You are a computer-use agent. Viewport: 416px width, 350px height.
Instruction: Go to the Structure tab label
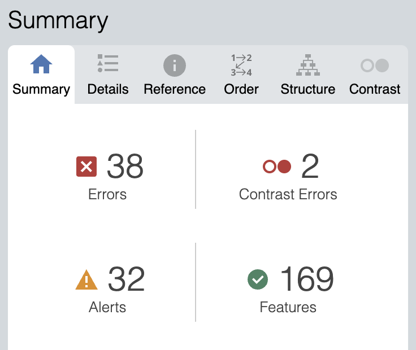(308, 89)
